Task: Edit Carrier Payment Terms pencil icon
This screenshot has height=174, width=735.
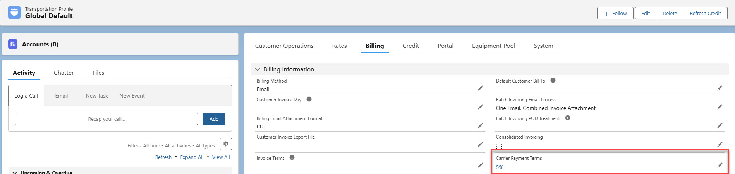Action: pos(720,165)
